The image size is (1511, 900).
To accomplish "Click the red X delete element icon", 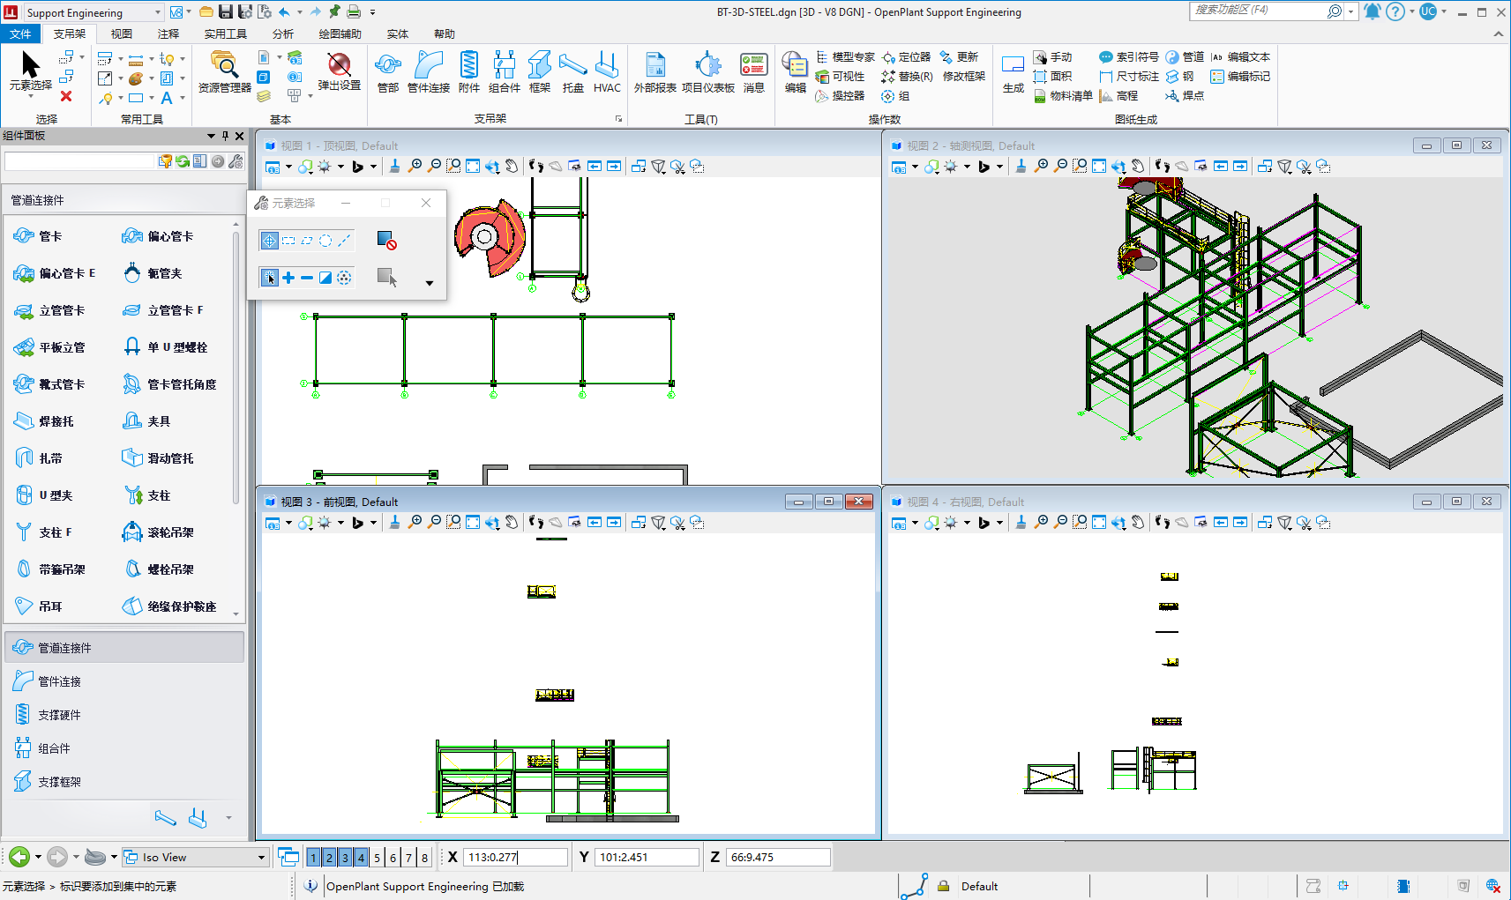I will point(66,96).
